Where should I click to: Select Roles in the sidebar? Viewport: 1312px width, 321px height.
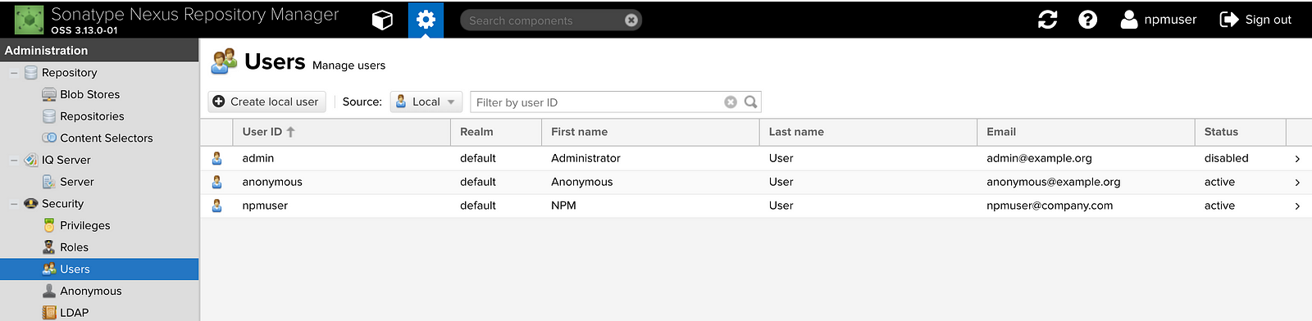click(x=74, y=247)
